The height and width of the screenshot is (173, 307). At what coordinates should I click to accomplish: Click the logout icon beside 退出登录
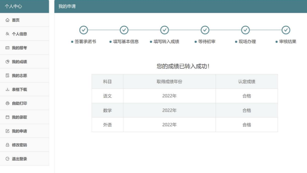(7, 159)
